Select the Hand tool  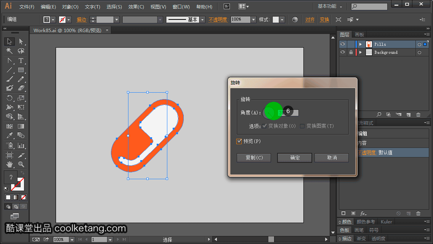point(10,164)
